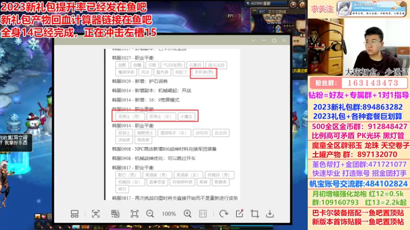Click the 柔道家（男） class tag
410x230 pixels.
(x=157, y=175)
